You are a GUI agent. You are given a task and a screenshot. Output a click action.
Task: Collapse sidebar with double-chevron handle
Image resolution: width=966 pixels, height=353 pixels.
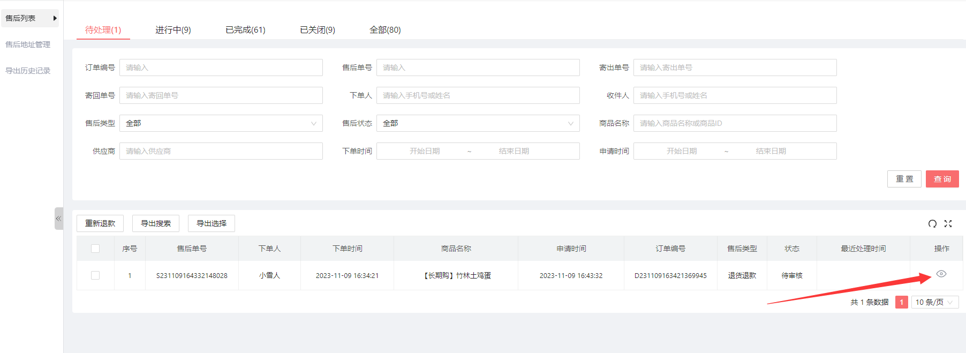coord(58,219)
